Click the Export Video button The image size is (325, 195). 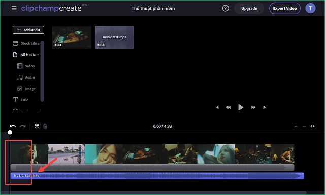tap(285, 8)
